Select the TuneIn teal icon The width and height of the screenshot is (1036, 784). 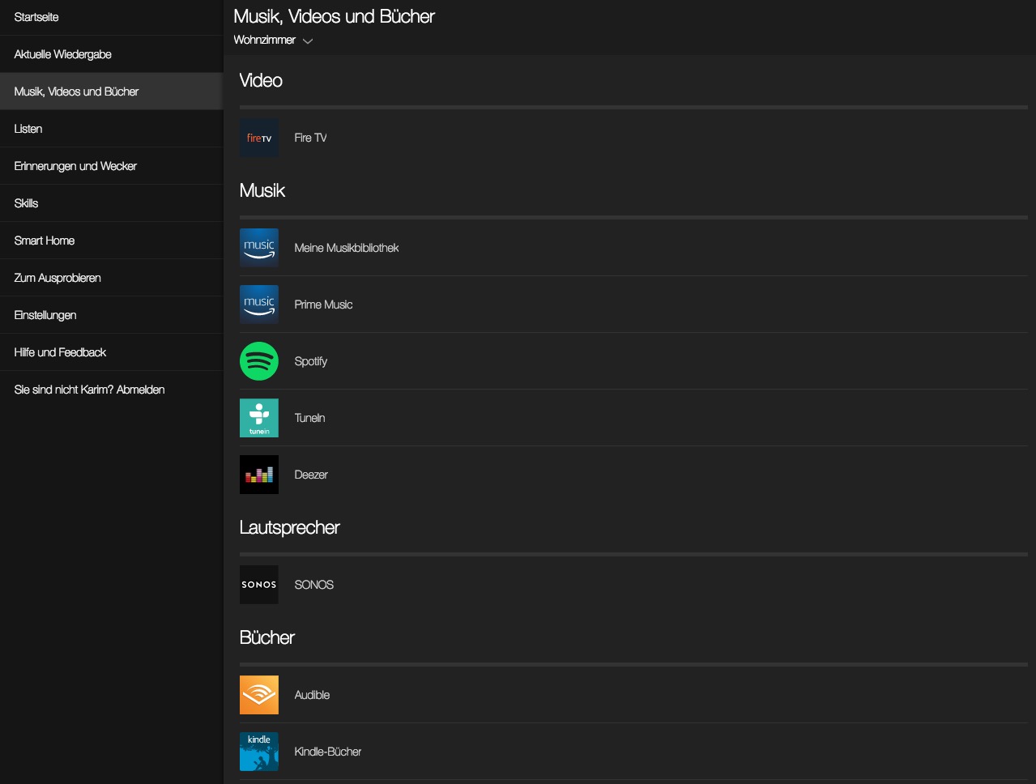[x=258, y=418]
